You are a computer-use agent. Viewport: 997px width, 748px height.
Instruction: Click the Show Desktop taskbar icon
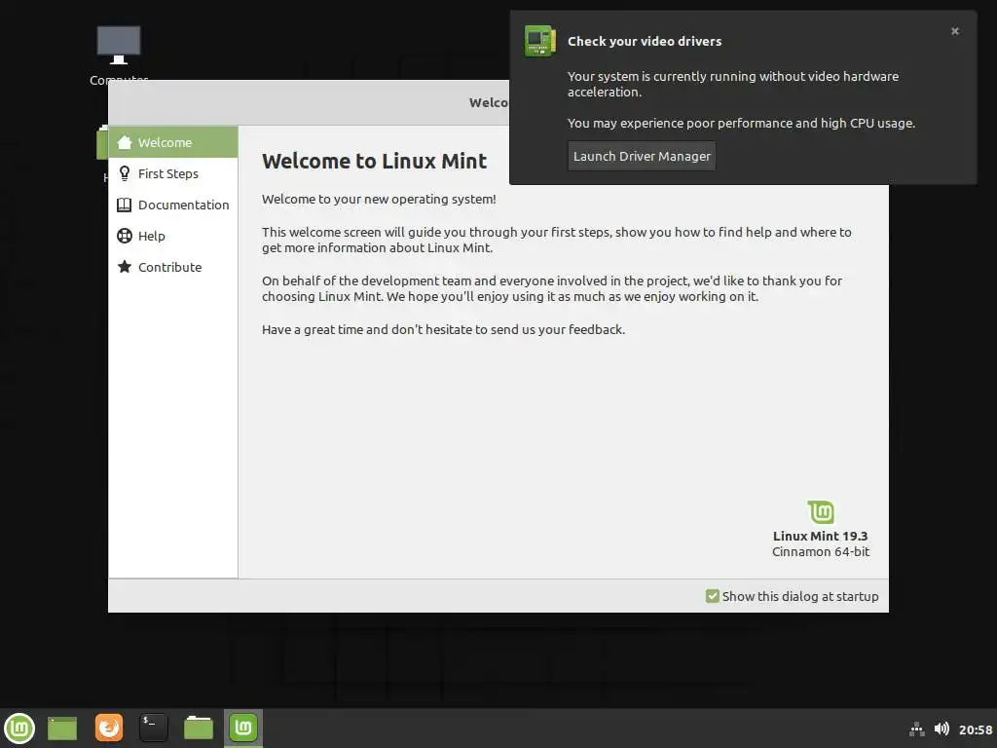click(x=62, y=729)
